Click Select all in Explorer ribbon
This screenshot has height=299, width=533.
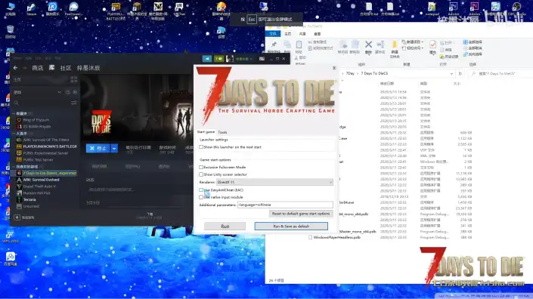coord(473,42)
